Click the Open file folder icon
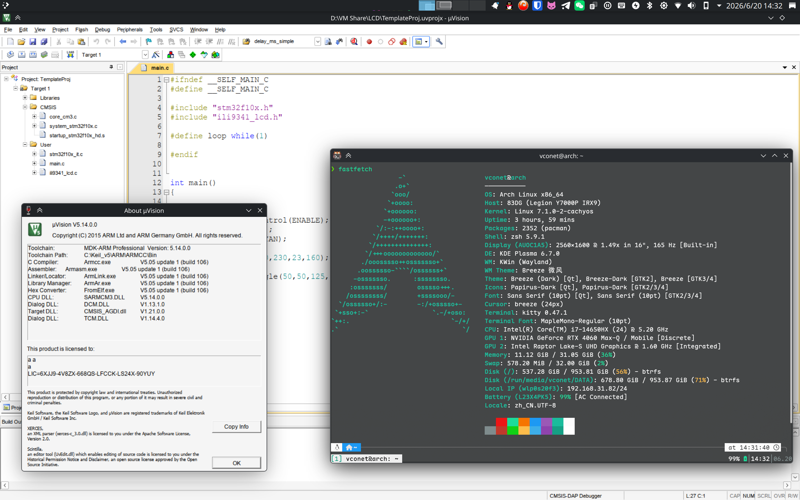Screen dimensions: 800x500 (x=22, y=41)
